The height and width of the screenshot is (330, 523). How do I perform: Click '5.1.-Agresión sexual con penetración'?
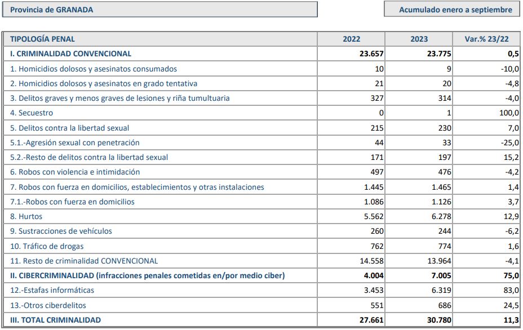(x=75, y=142)
